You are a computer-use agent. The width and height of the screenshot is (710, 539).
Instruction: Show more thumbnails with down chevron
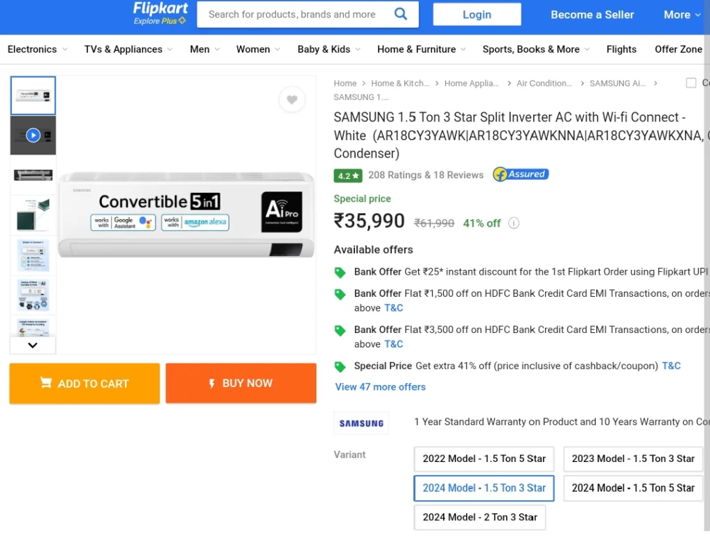(33, 345)
